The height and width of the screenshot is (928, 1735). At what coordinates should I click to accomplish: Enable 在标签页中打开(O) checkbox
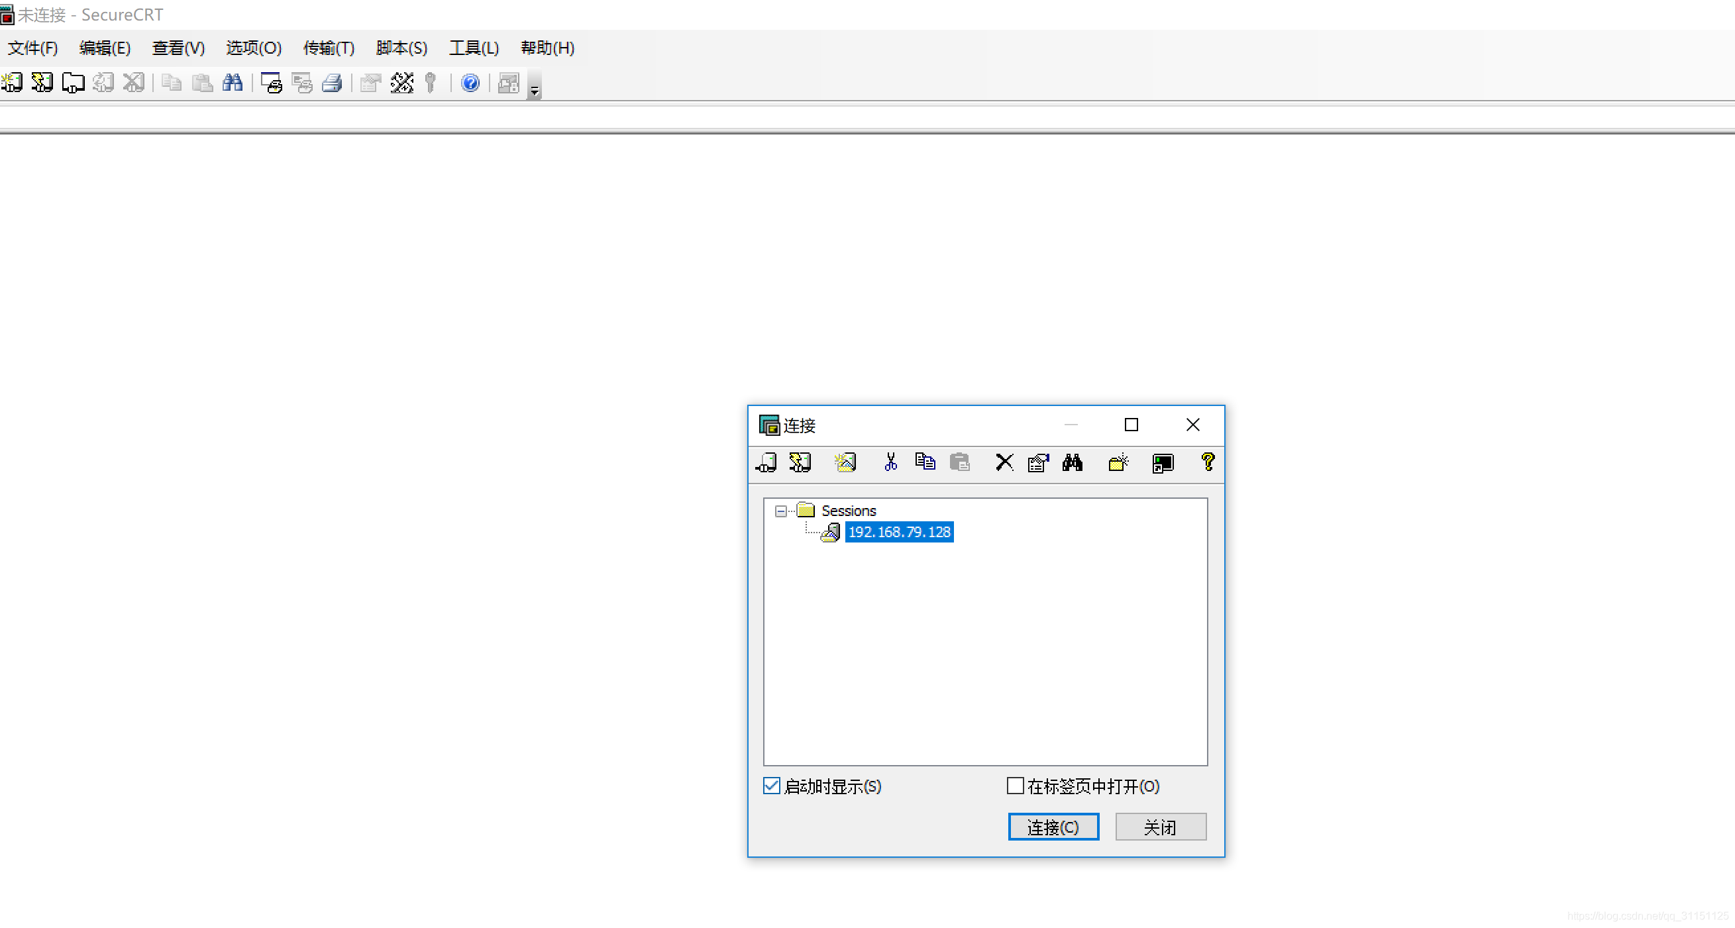pyautogui.click(x=1015, y=786)
